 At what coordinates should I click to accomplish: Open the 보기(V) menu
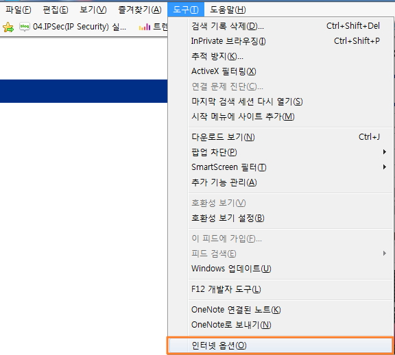pyautogui.click(x=93, y=10)
